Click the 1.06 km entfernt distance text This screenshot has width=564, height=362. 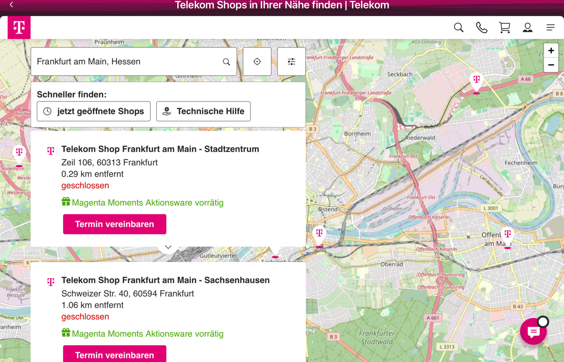[x=92, y=305]
